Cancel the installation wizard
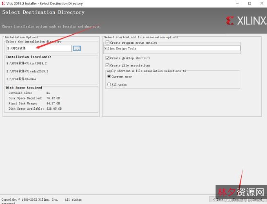 (x=257, y=200)
